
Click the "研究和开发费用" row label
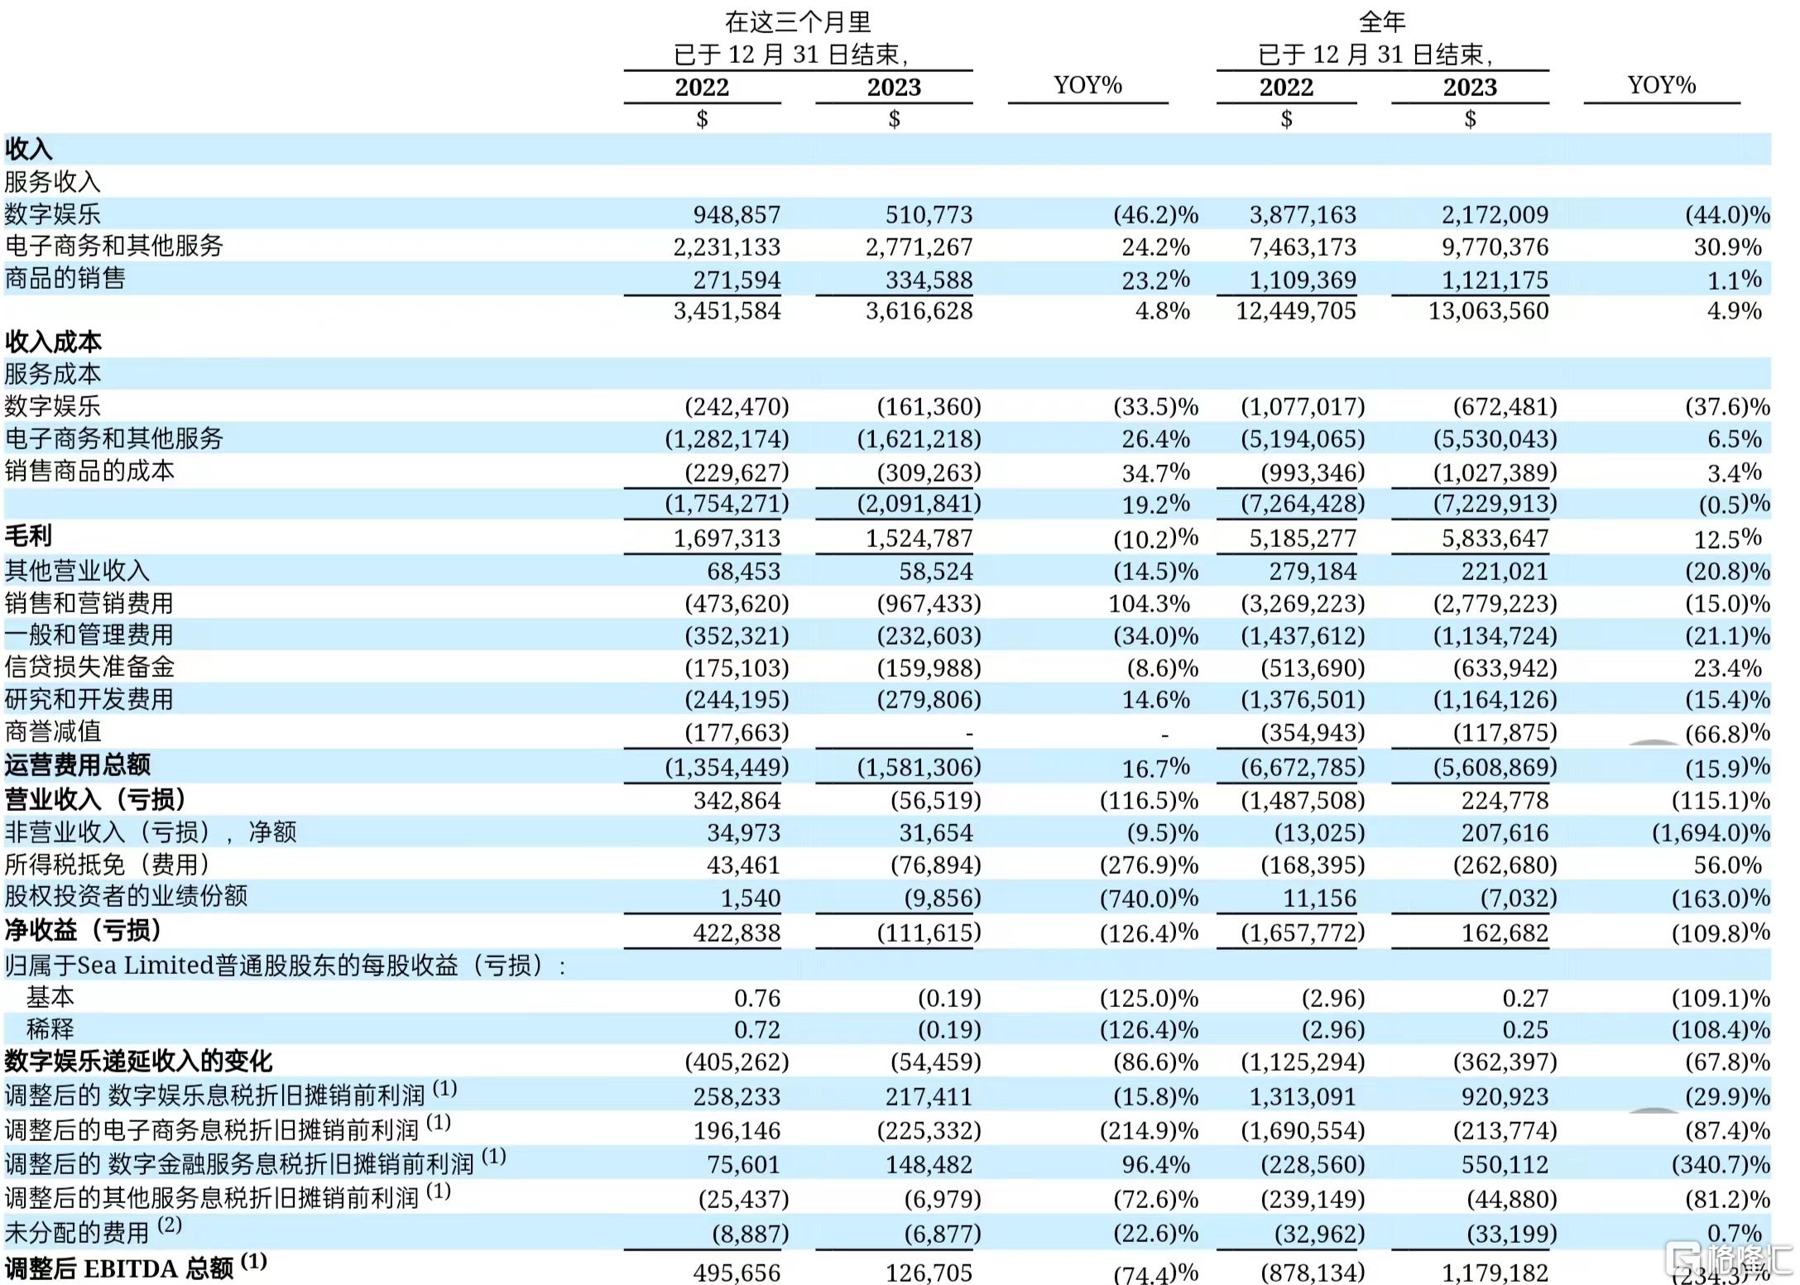89,699
